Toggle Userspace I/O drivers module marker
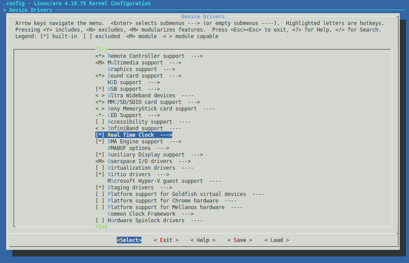The width and height of the screenshot is (409, 263). pos(100,161)
